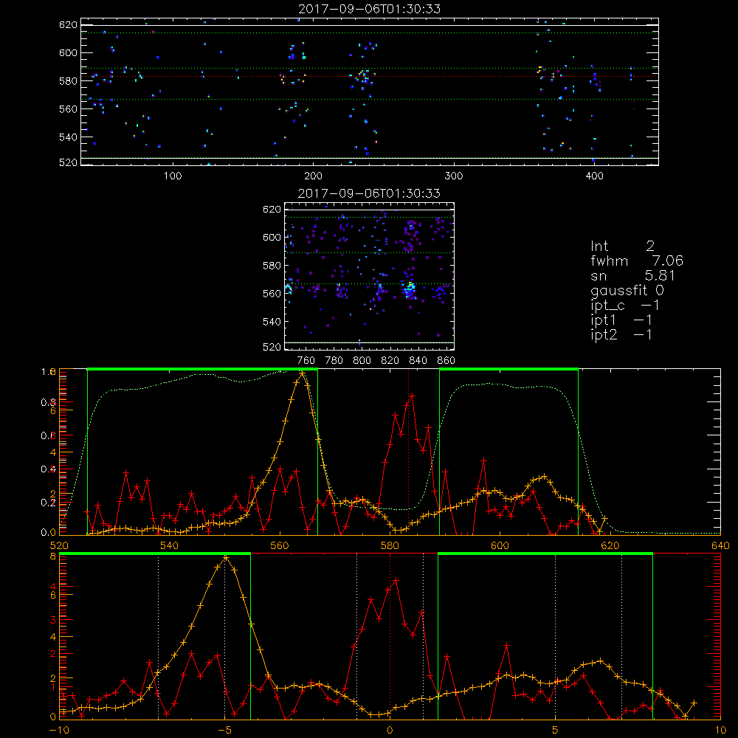This screenshot has width=738, height=738.
Task: Select the 'gaussfit 0' readout line
Action: [627, 290]
